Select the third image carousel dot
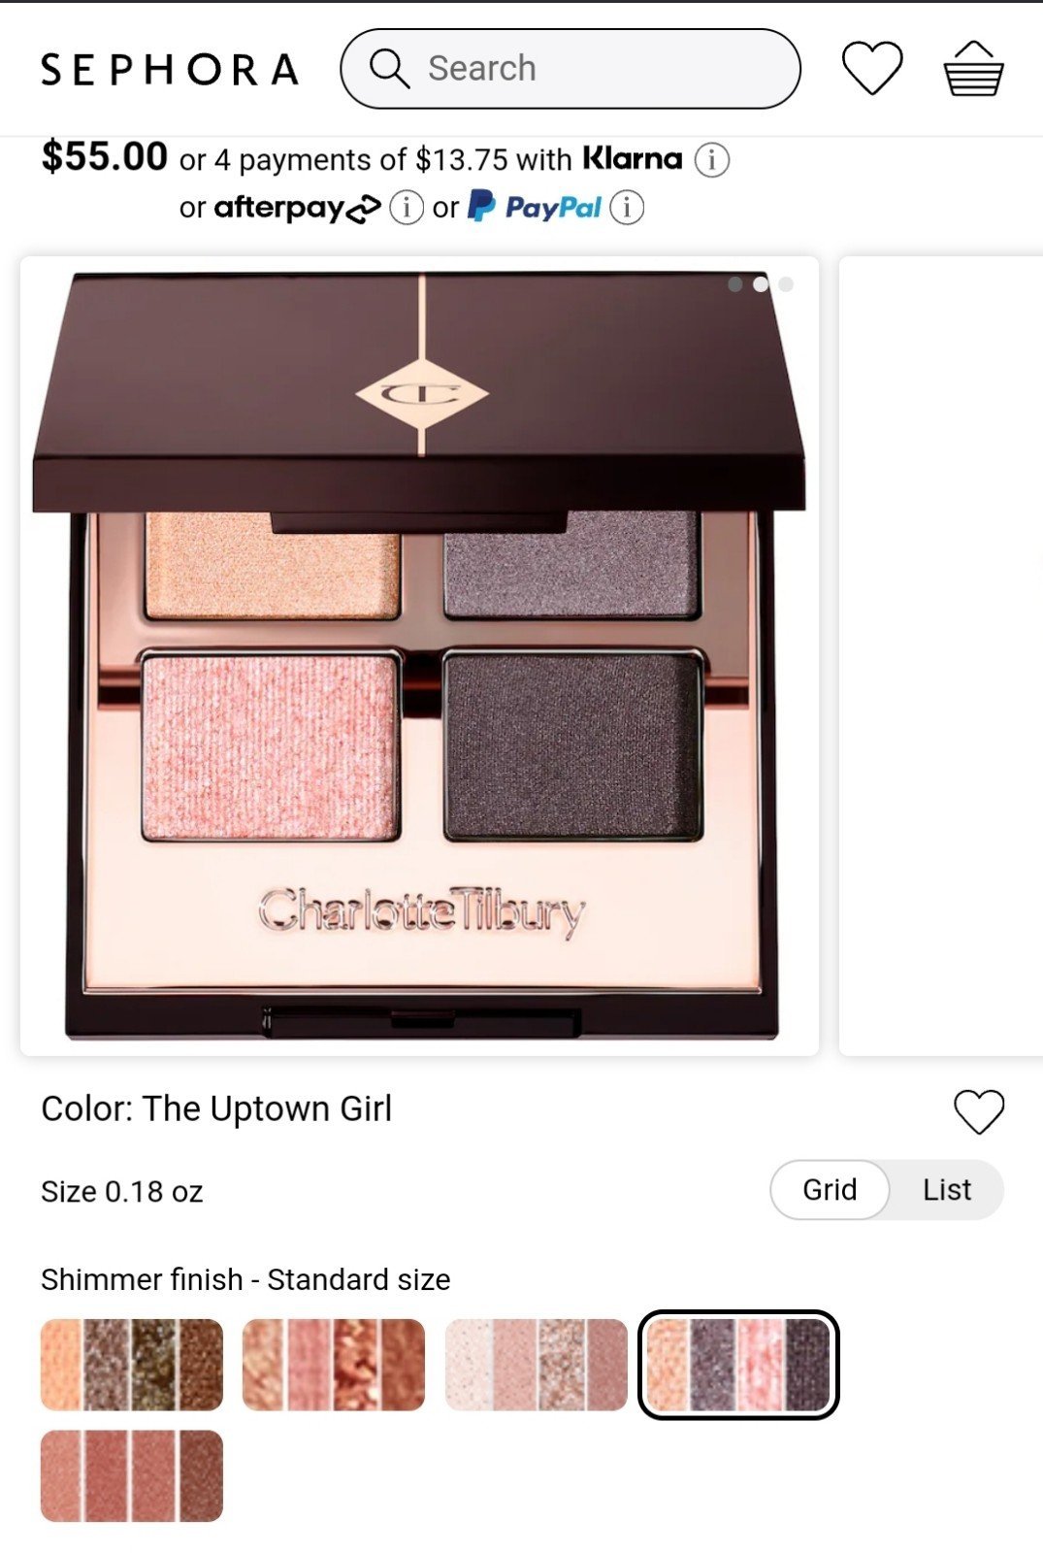The image size is (1043, 1553). pos(786,284)
